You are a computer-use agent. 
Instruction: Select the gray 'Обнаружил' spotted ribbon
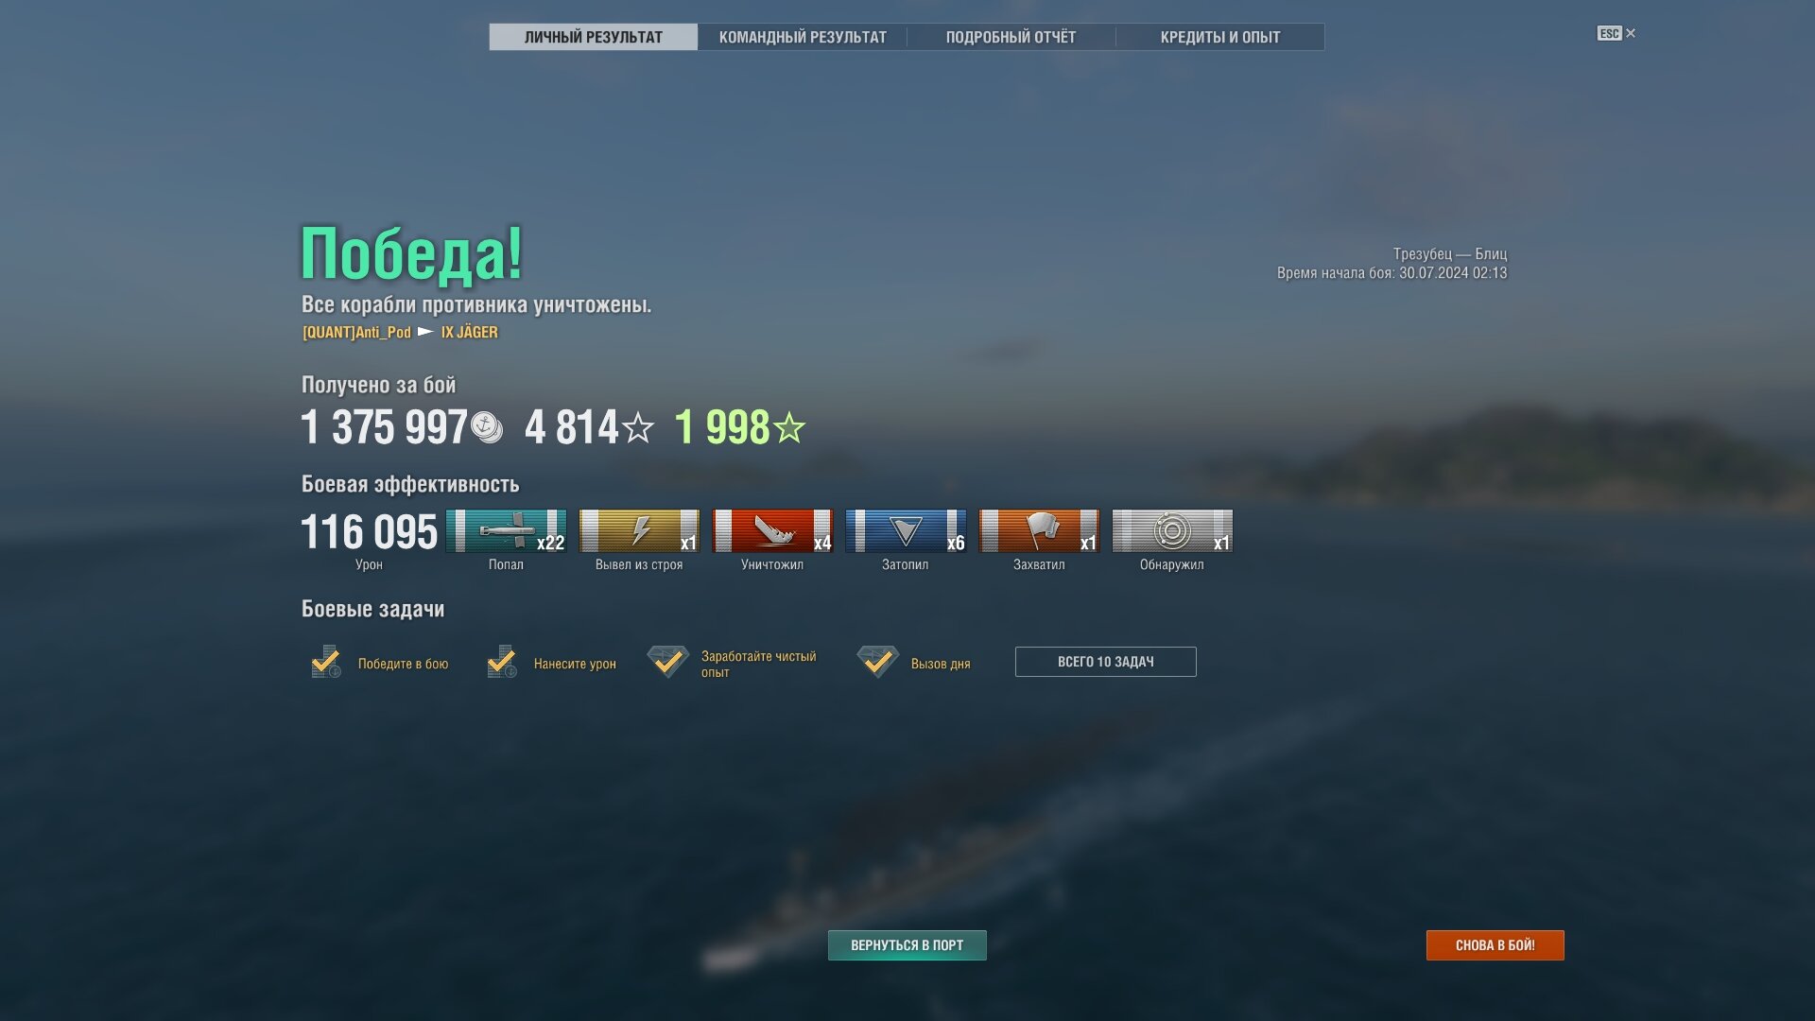1172,530
